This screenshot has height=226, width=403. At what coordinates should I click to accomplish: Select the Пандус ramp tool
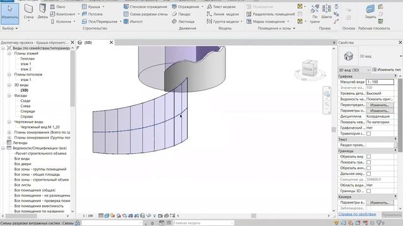click(x=181, y=14)
